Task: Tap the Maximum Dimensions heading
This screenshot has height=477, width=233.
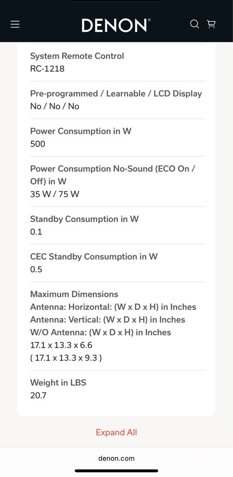Action: click(74, 294)
